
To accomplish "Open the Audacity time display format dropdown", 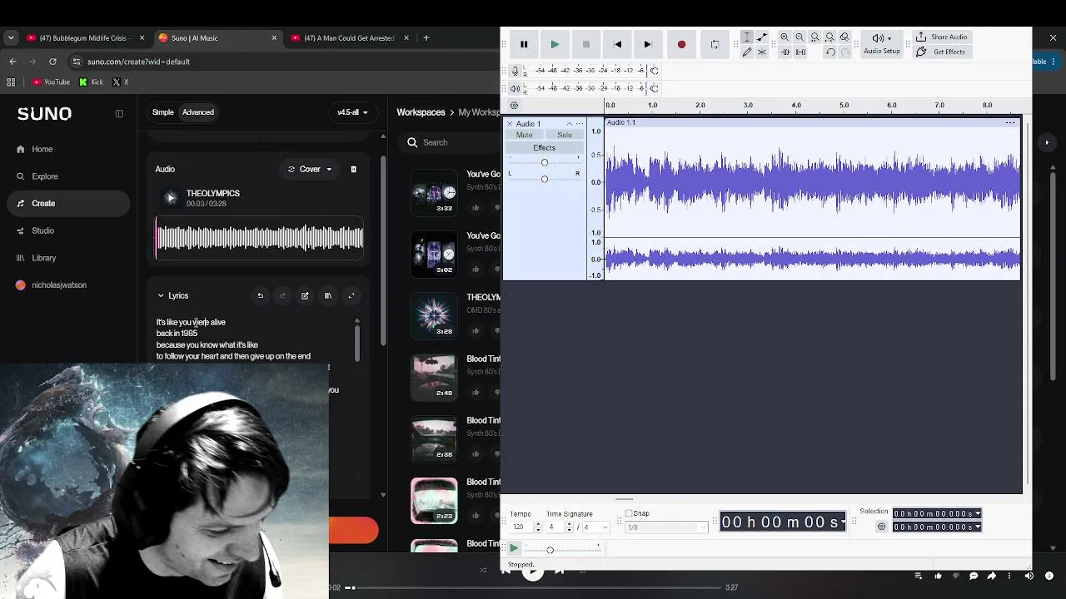I will (x=844, y=522).
